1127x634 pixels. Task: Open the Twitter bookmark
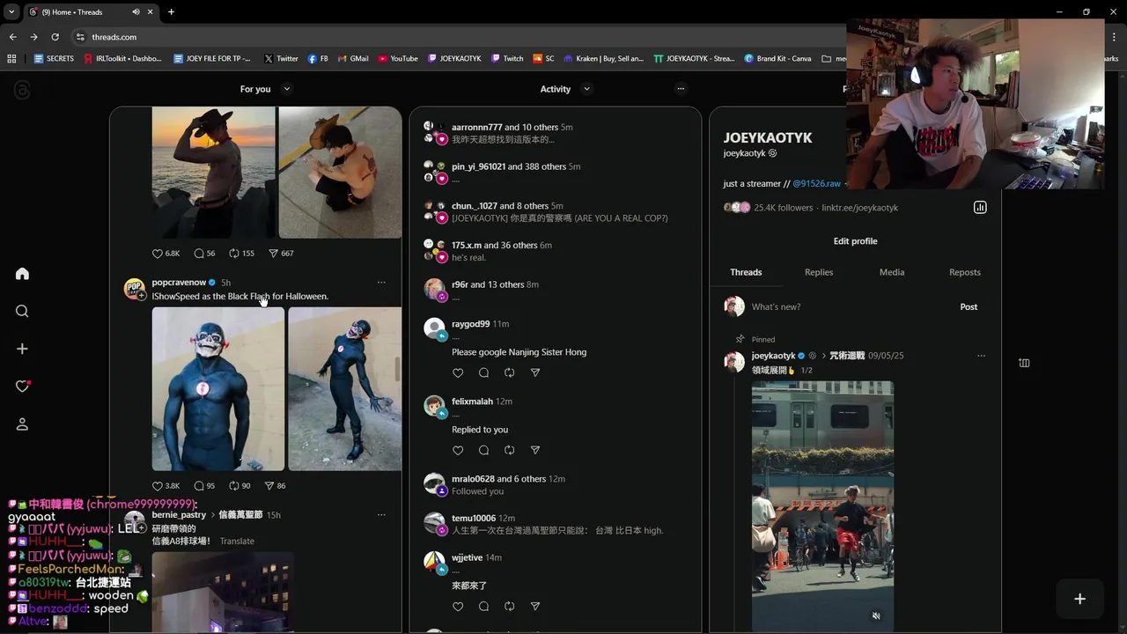281,59
